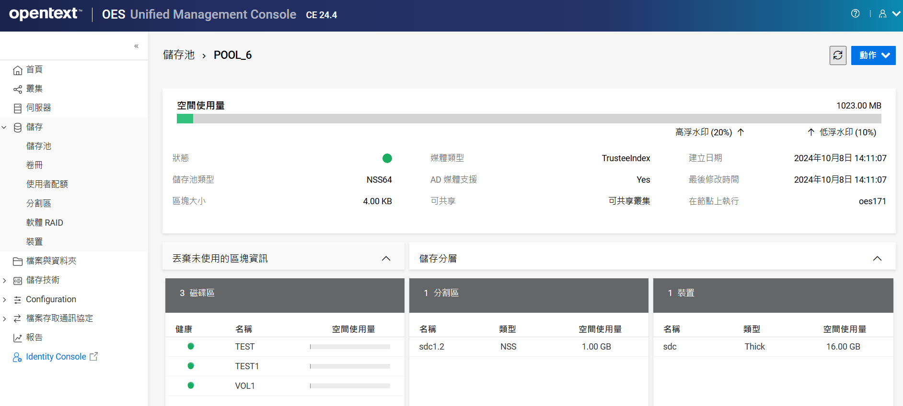
Task: Select the TEST1 volume row
Action: [x=246, y=366]
